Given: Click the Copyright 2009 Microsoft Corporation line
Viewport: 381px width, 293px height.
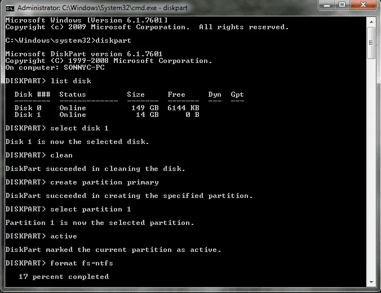Looking at the screenshot, I should (147, 27).
